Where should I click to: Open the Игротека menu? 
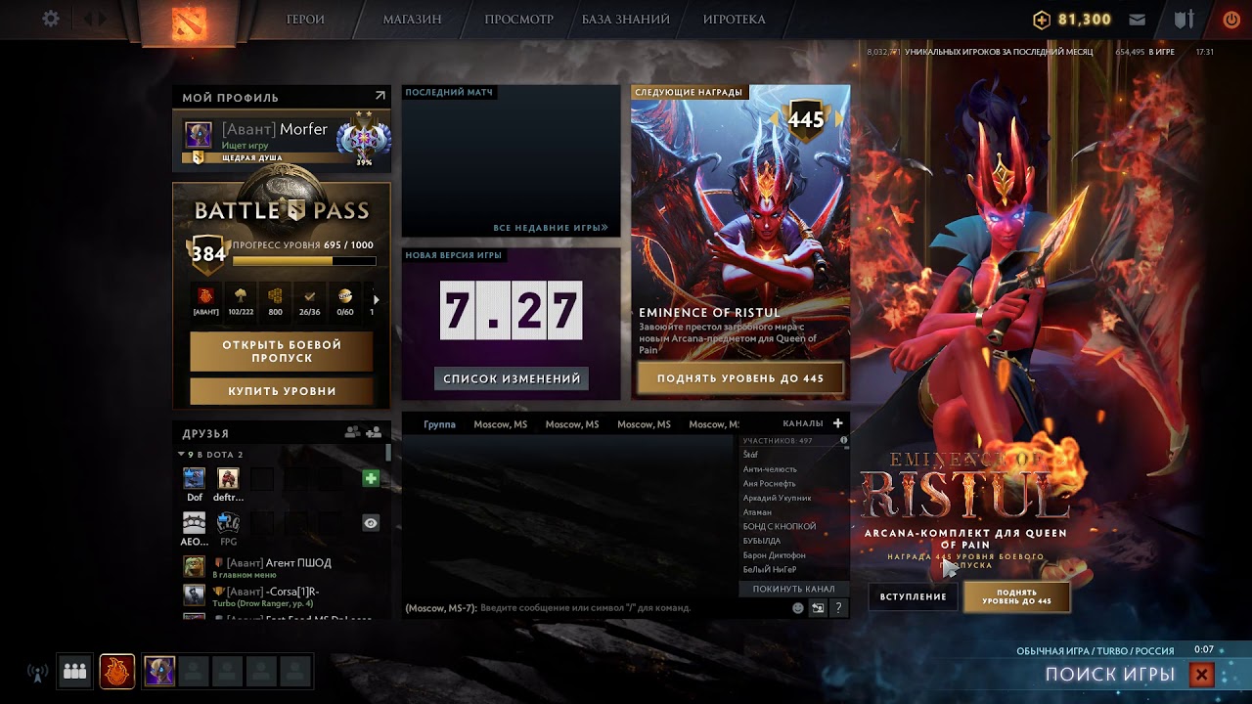coord(735,20)
